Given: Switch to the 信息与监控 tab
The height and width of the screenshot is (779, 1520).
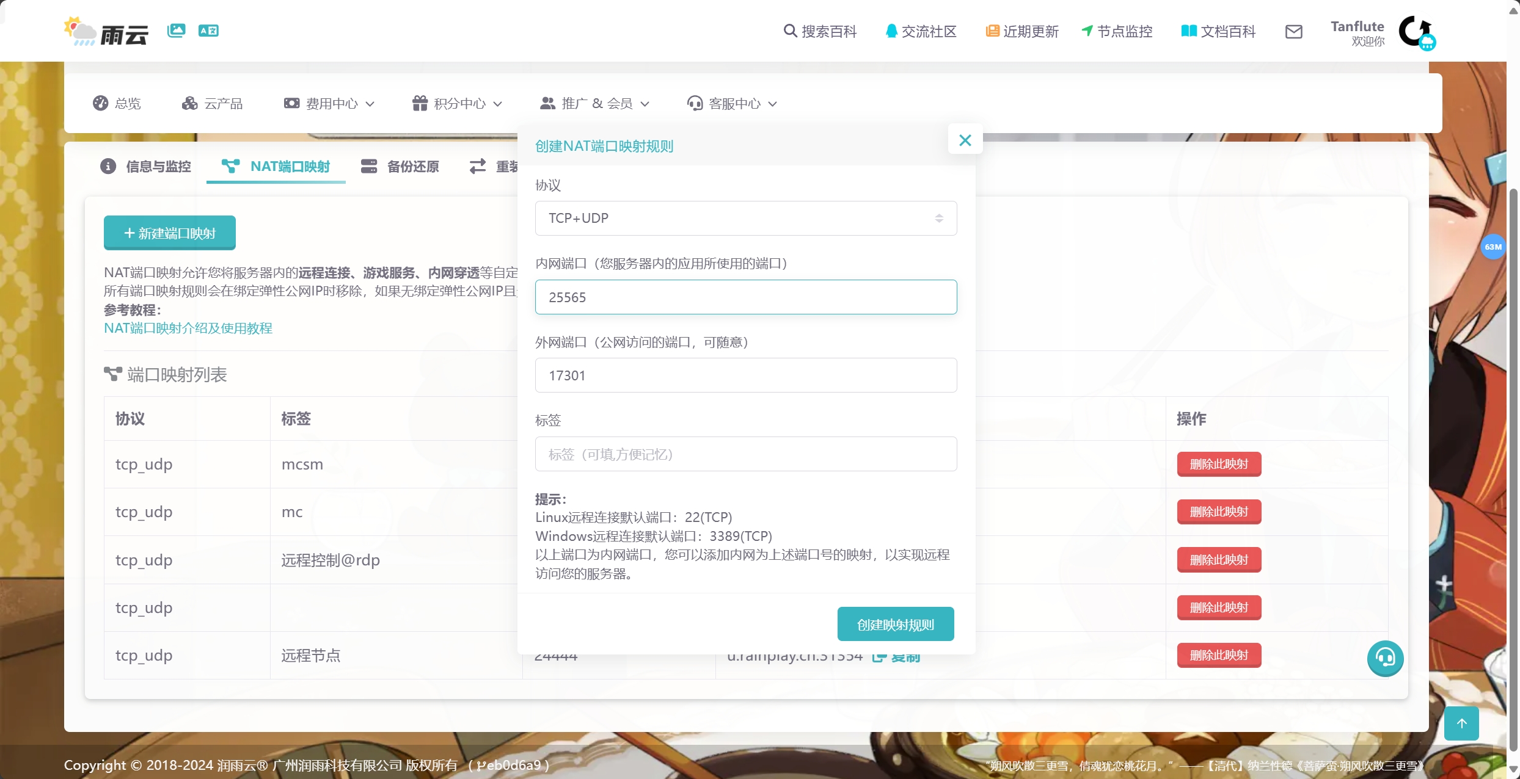Looking at the screenshot, I should [145, 166].
